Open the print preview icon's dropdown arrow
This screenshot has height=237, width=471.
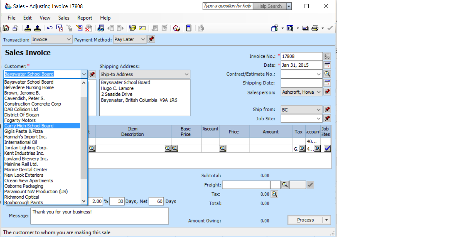297,28
